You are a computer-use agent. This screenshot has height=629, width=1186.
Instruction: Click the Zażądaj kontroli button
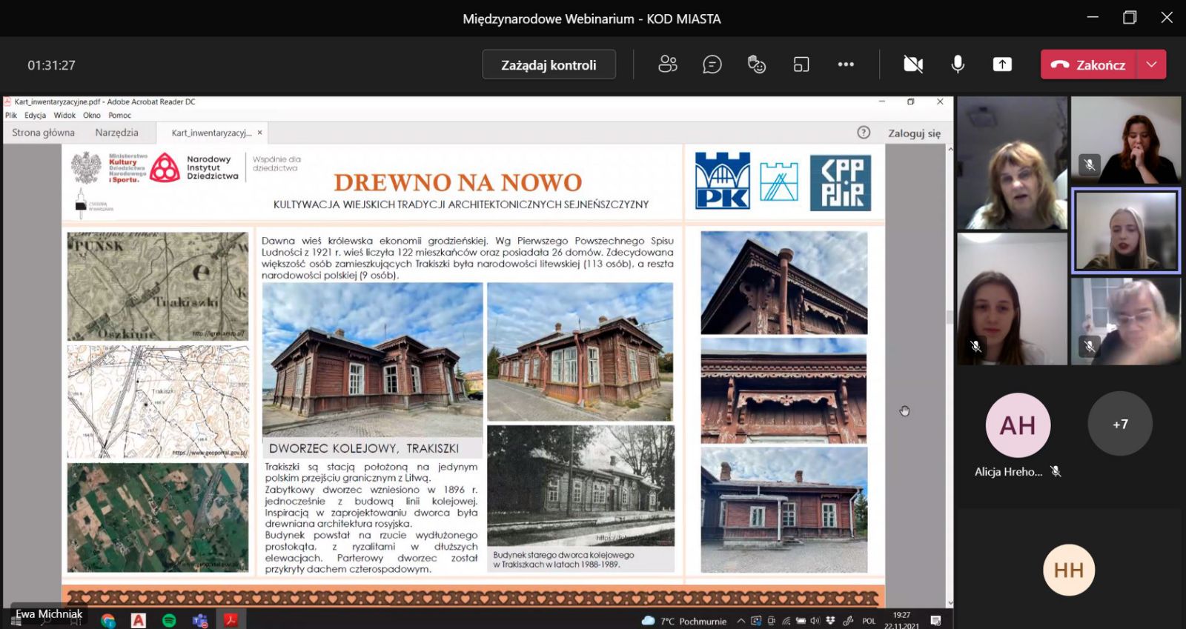coord(549,64)
